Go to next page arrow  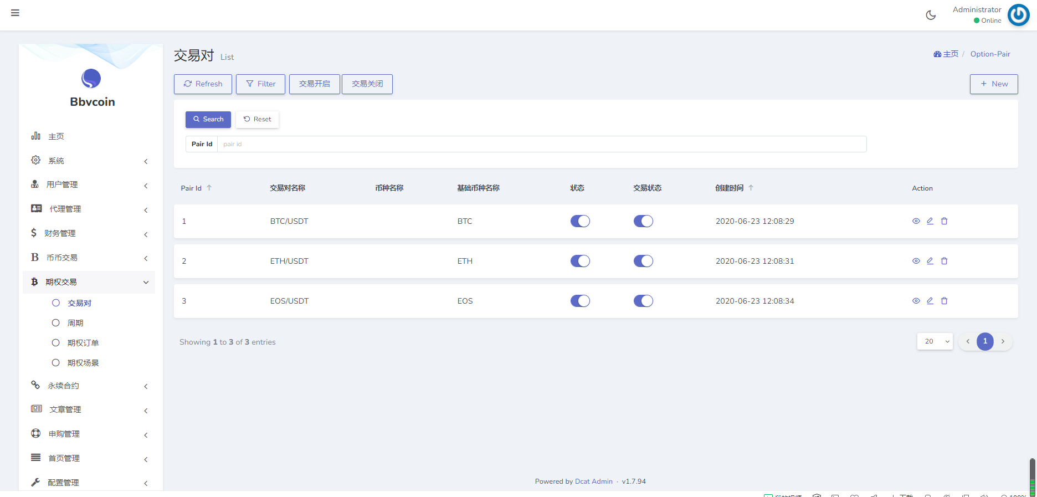click(x=1003, y=341)
